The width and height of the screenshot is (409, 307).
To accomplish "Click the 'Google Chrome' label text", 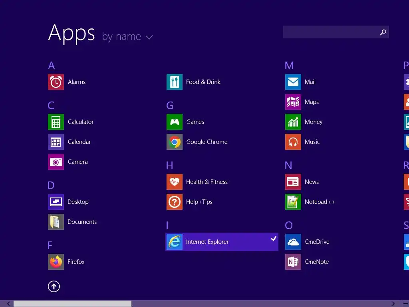I will pyautogui.click(x=207, y=142).
